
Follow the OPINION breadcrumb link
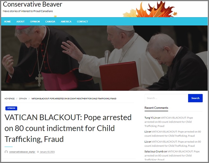[23, 99]
